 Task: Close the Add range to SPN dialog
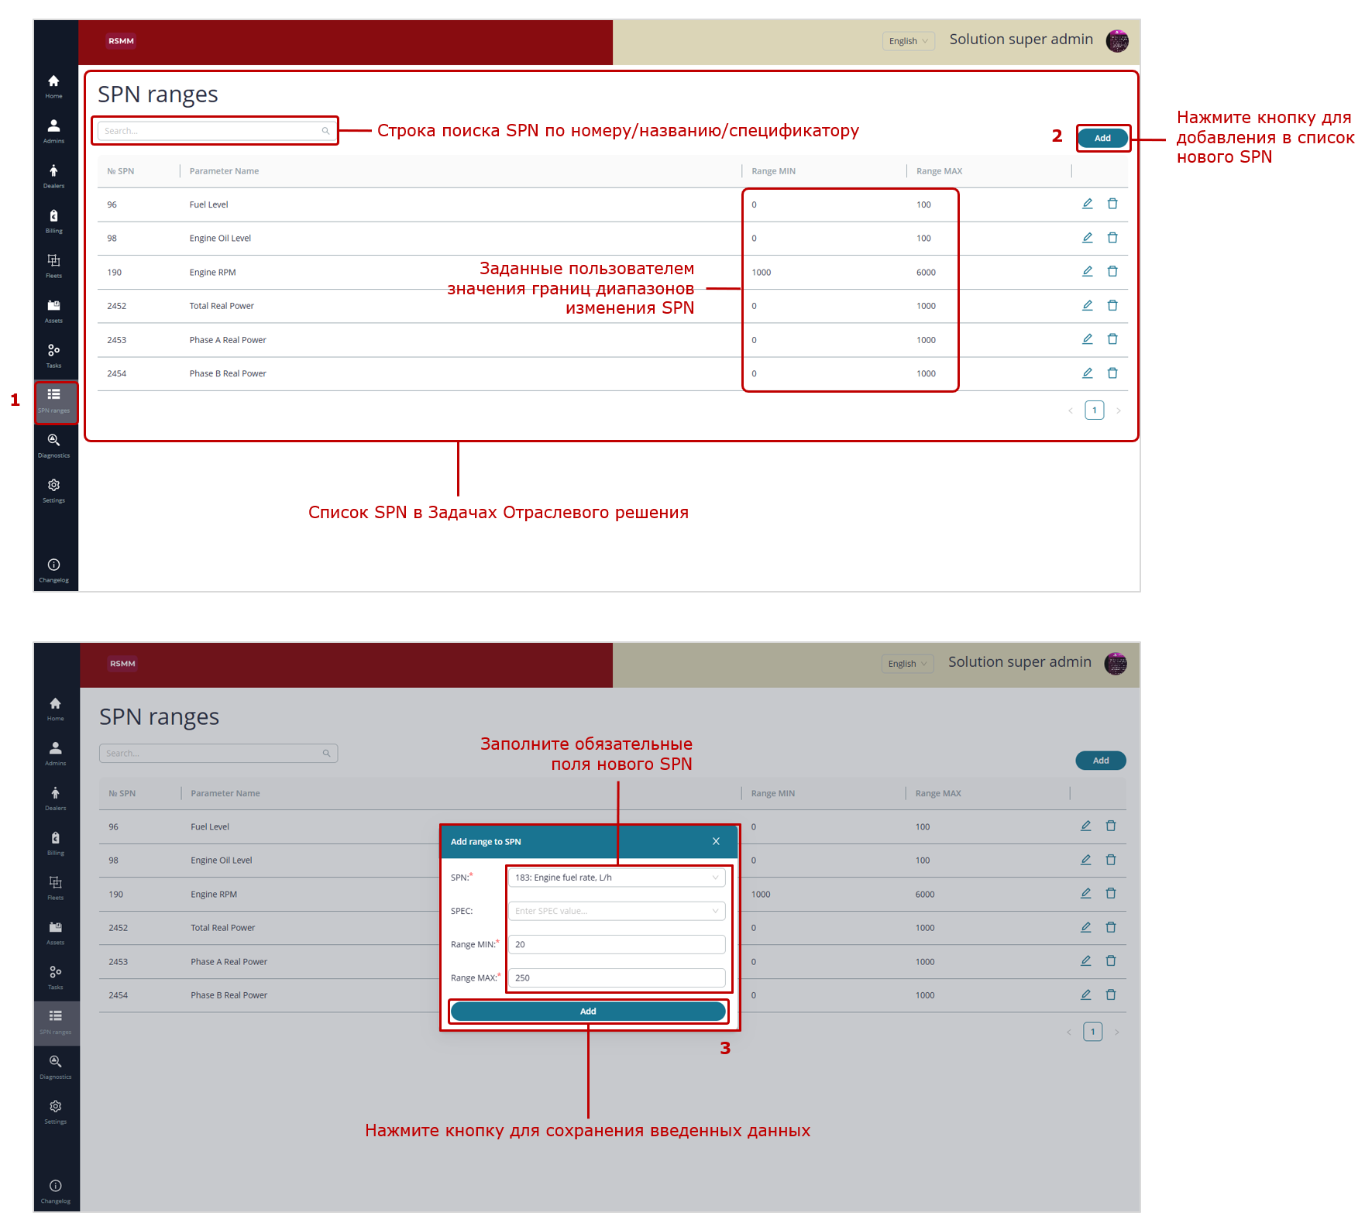[x=716, y=841]
